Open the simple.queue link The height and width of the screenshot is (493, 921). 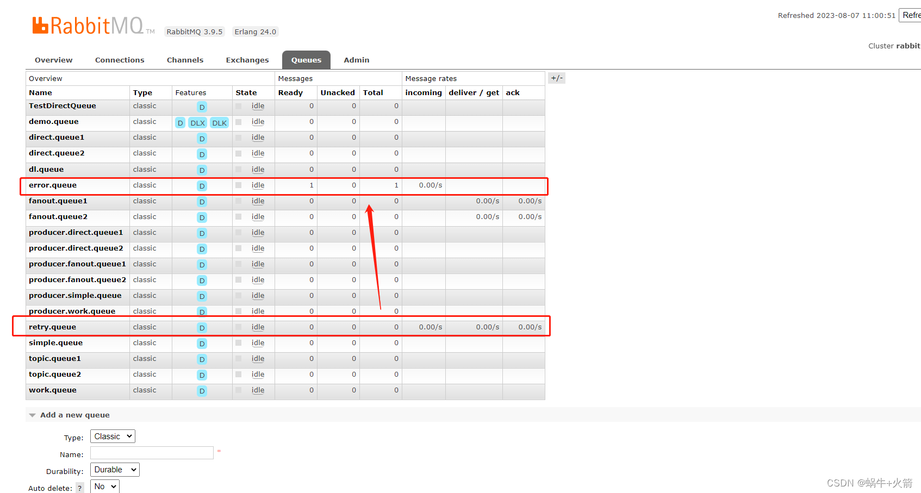coord(56,343)
